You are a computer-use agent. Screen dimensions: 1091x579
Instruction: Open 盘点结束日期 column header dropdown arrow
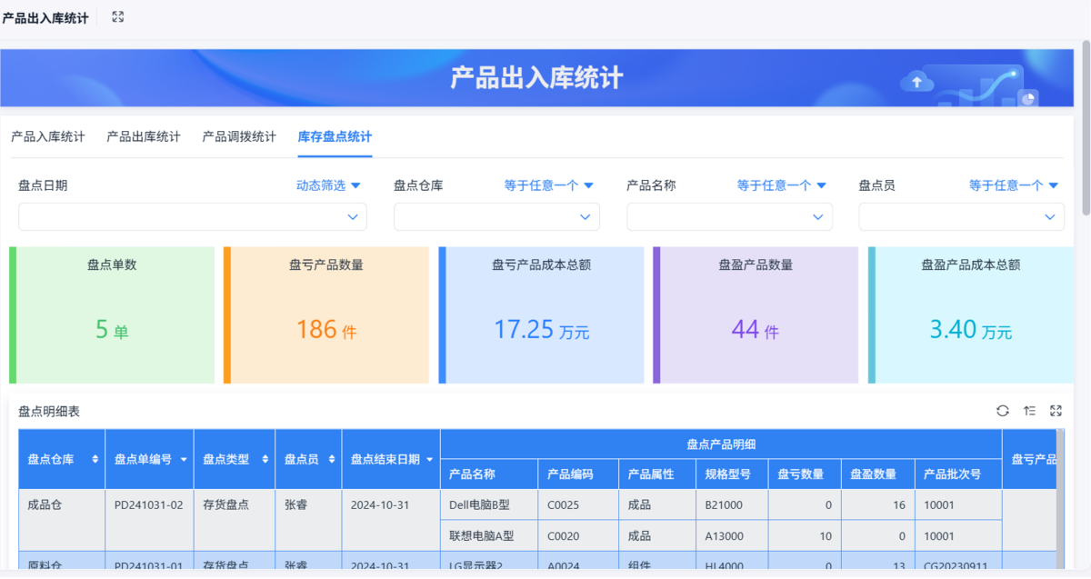pos(429,460)
